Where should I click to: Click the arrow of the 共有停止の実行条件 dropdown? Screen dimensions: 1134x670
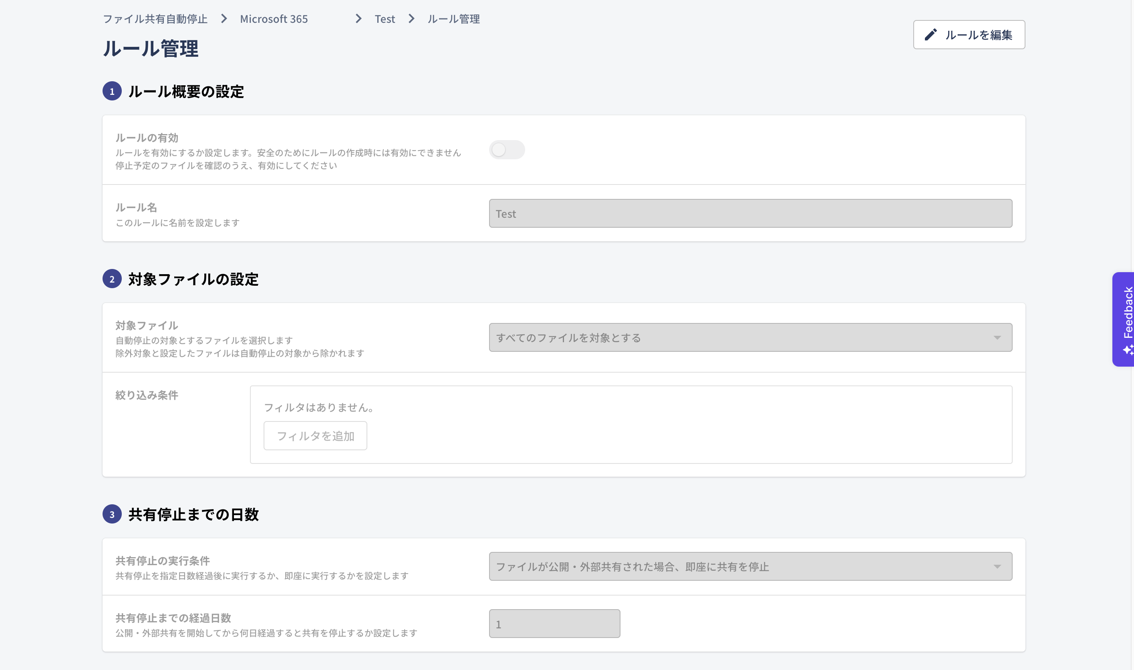tap(997, 567)
